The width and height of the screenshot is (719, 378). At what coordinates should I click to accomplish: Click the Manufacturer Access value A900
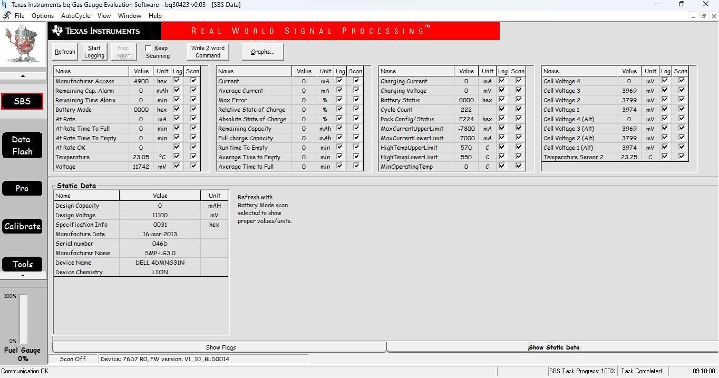141,81
